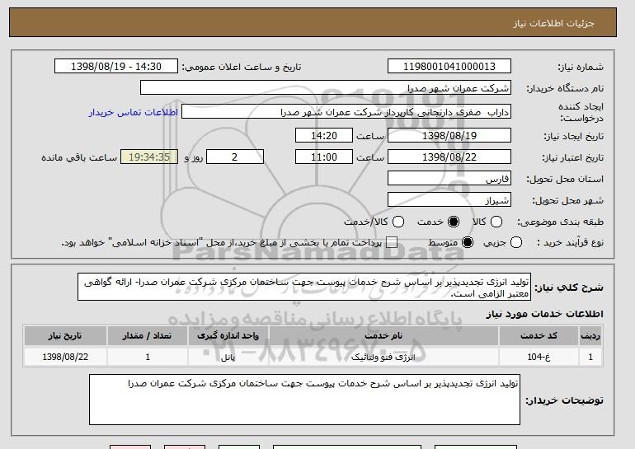Click the buyer name field شرکت عمران شهر صدرا
635x449 pixels.
(x=326, y=88)
